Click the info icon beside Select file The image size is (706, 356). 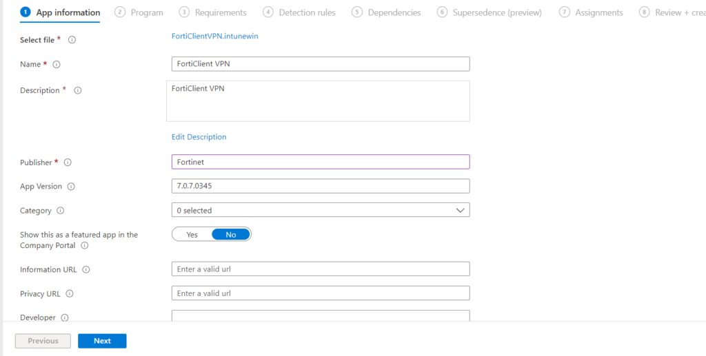click(72, 40)
